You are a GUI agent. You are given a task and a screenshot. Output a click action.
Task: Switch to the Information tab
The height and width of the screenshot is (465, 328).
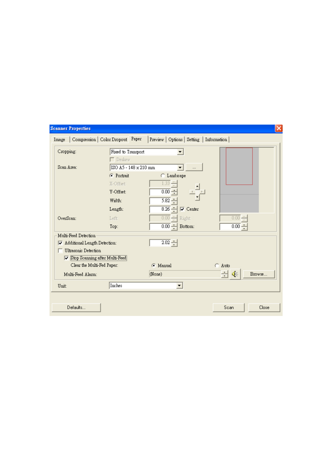[x=216, y=140]
